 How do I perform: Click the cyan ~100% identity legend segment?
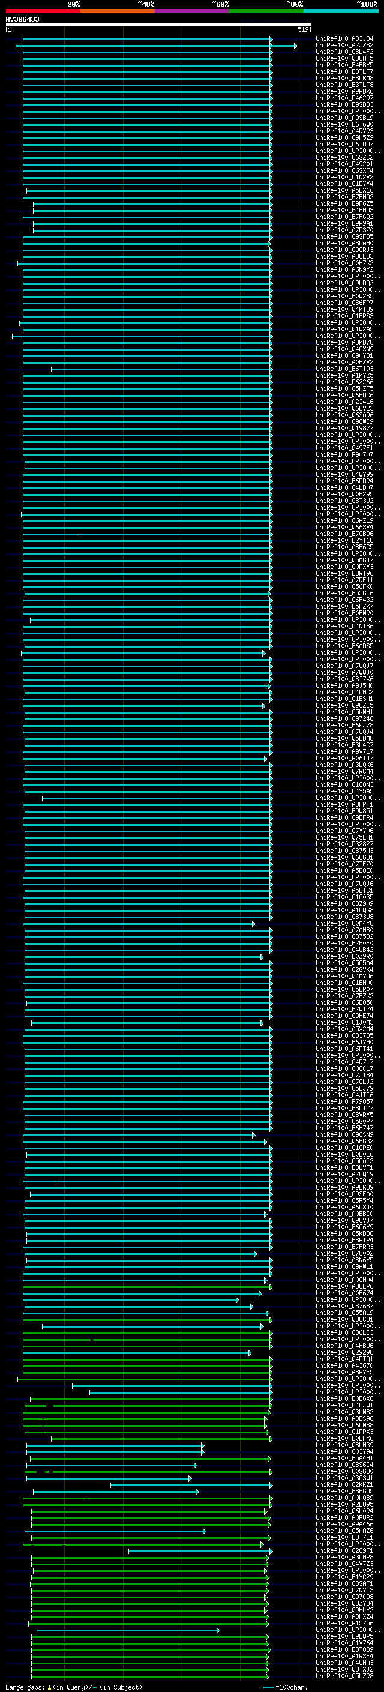coord(341,11)
